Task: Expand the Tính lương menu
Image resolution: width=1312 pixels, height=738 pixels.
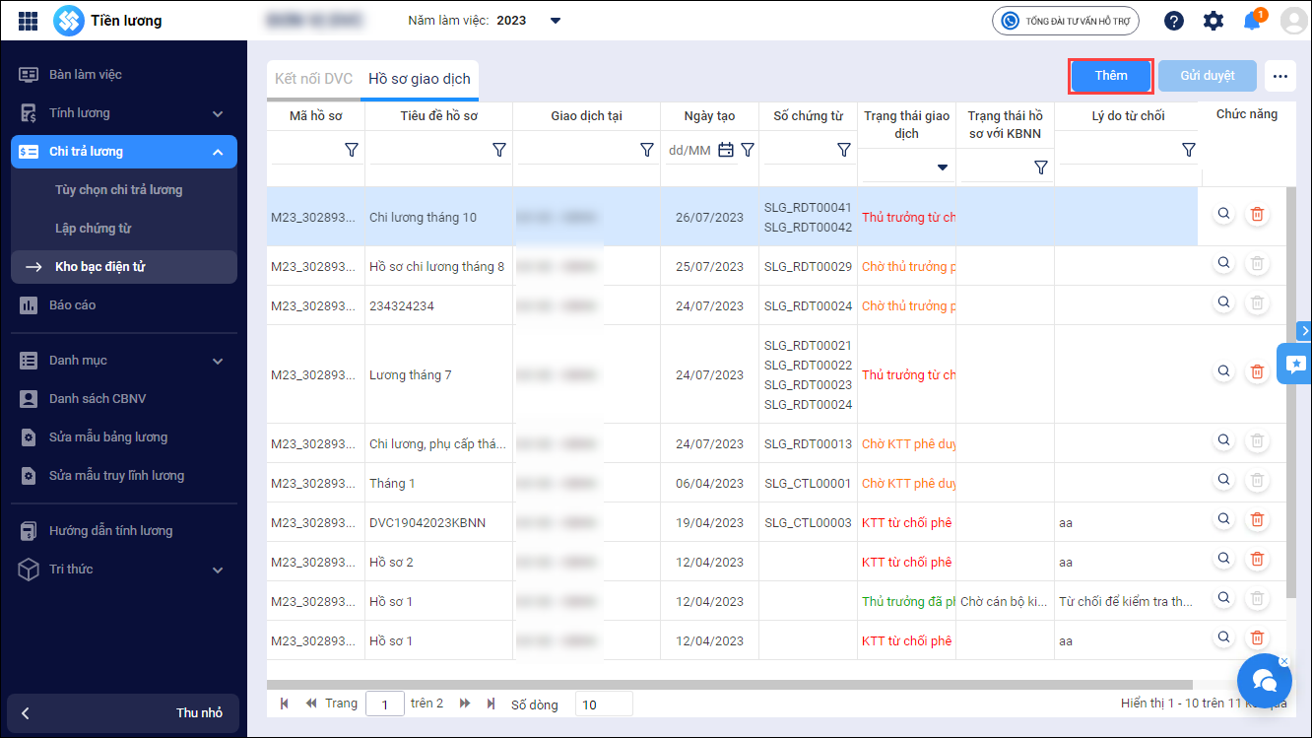Action: [123, 113]
